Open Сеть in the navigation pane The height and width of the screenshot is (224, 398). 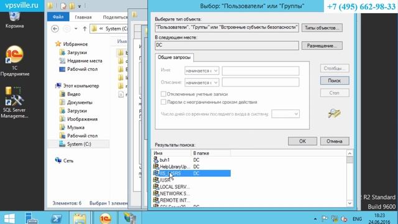pos(68,161)
